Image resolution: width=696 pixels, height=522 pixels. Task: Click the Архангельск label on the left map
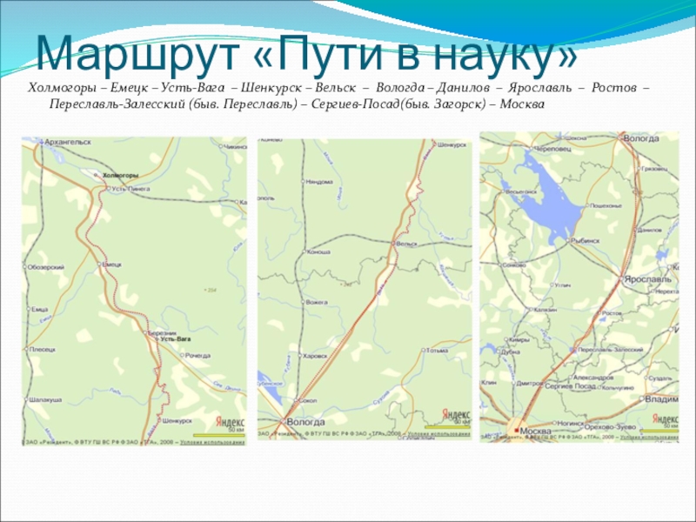[68, 142]
